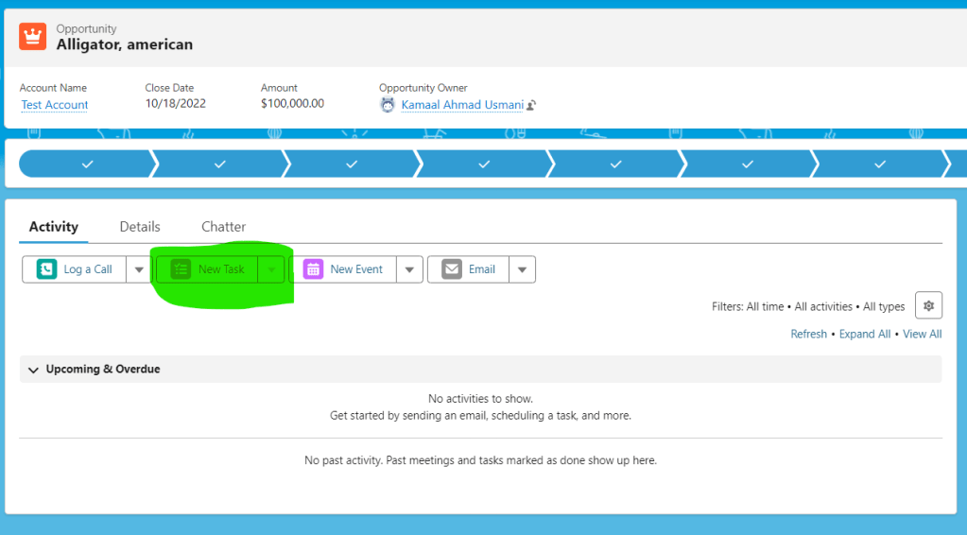Click the New Event calendar icon
Image resolution: width=967 pixels, height=535 pixels.
click(313, 269)
